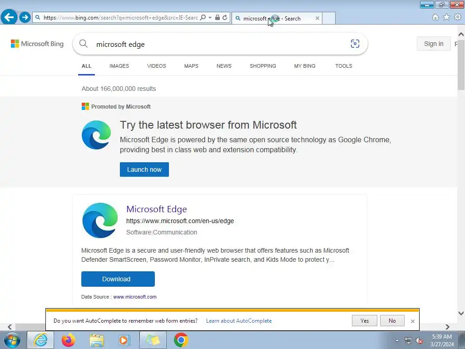Answer No to the AutoComplete prompt

pos(392,321)
